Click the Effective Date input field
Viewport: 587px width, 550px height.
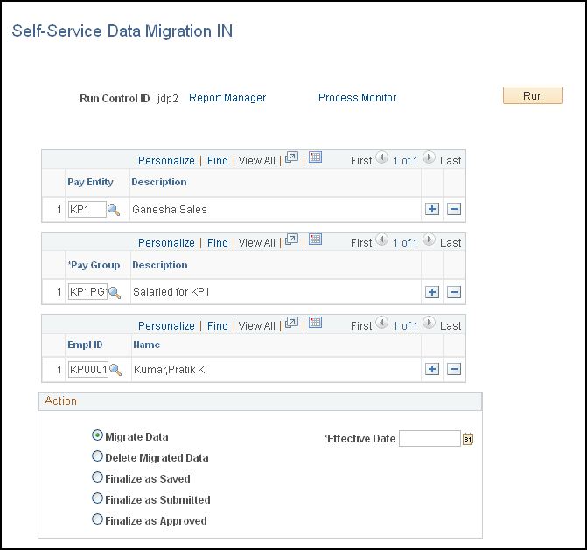(429, 439)
